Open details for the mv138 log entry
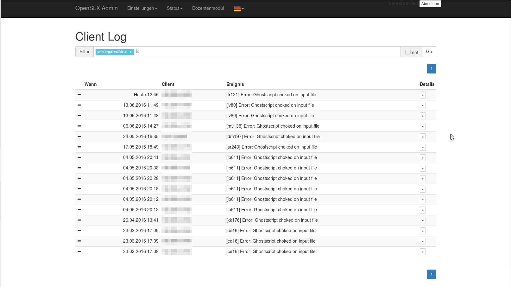This screenshot has height=287, width=511. [423, 126]
